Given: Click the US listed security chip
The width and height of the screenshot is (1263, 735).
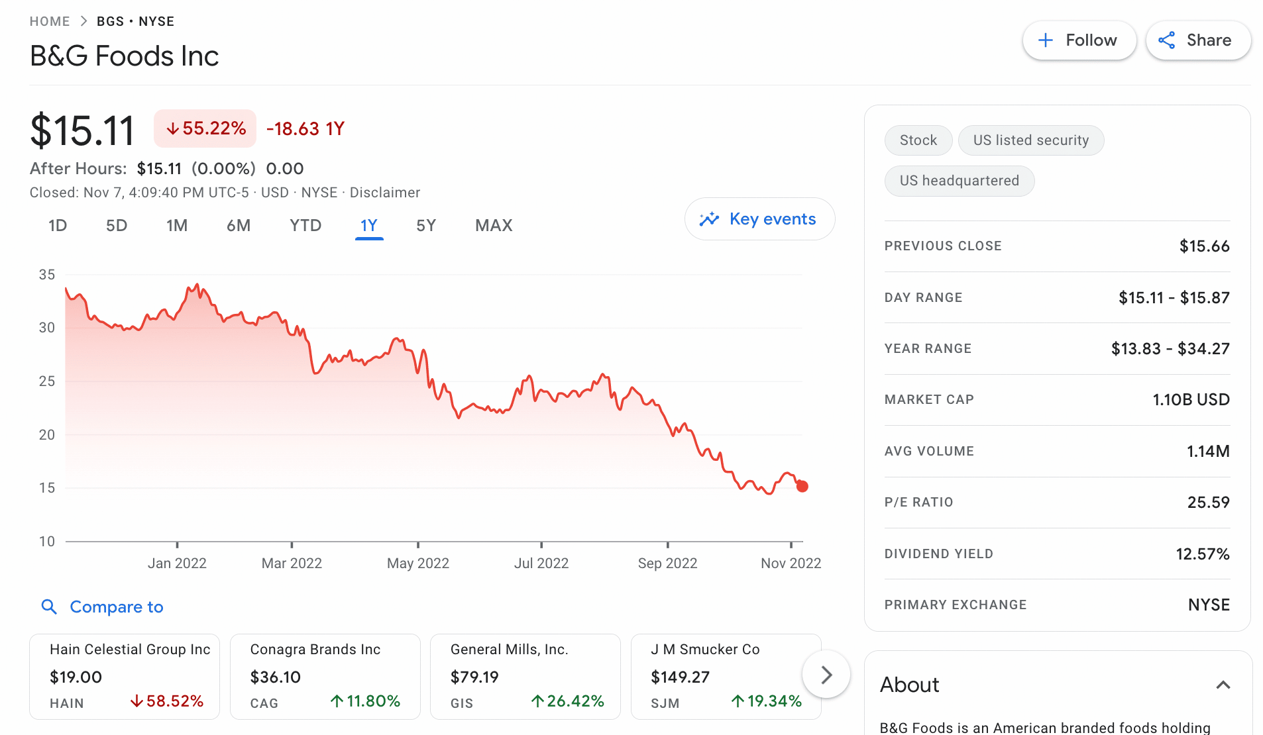Looking at the screenshot, I should (1031, 140).
